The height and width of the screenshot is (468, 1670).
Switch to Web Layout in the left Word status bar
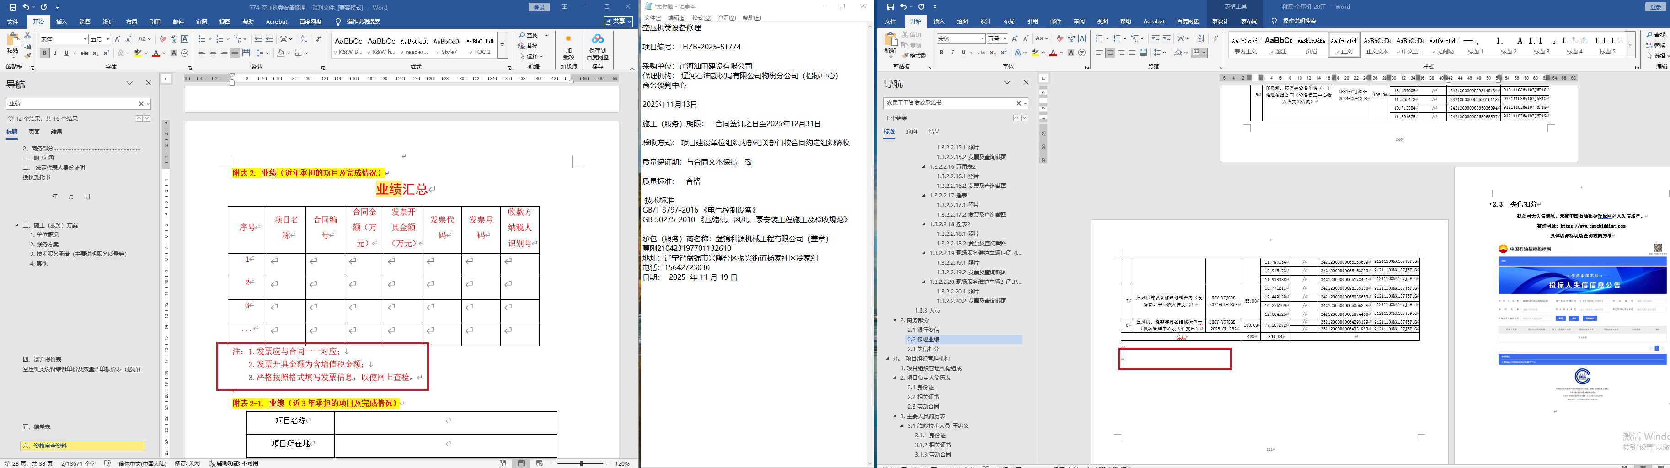coord(540,463)
